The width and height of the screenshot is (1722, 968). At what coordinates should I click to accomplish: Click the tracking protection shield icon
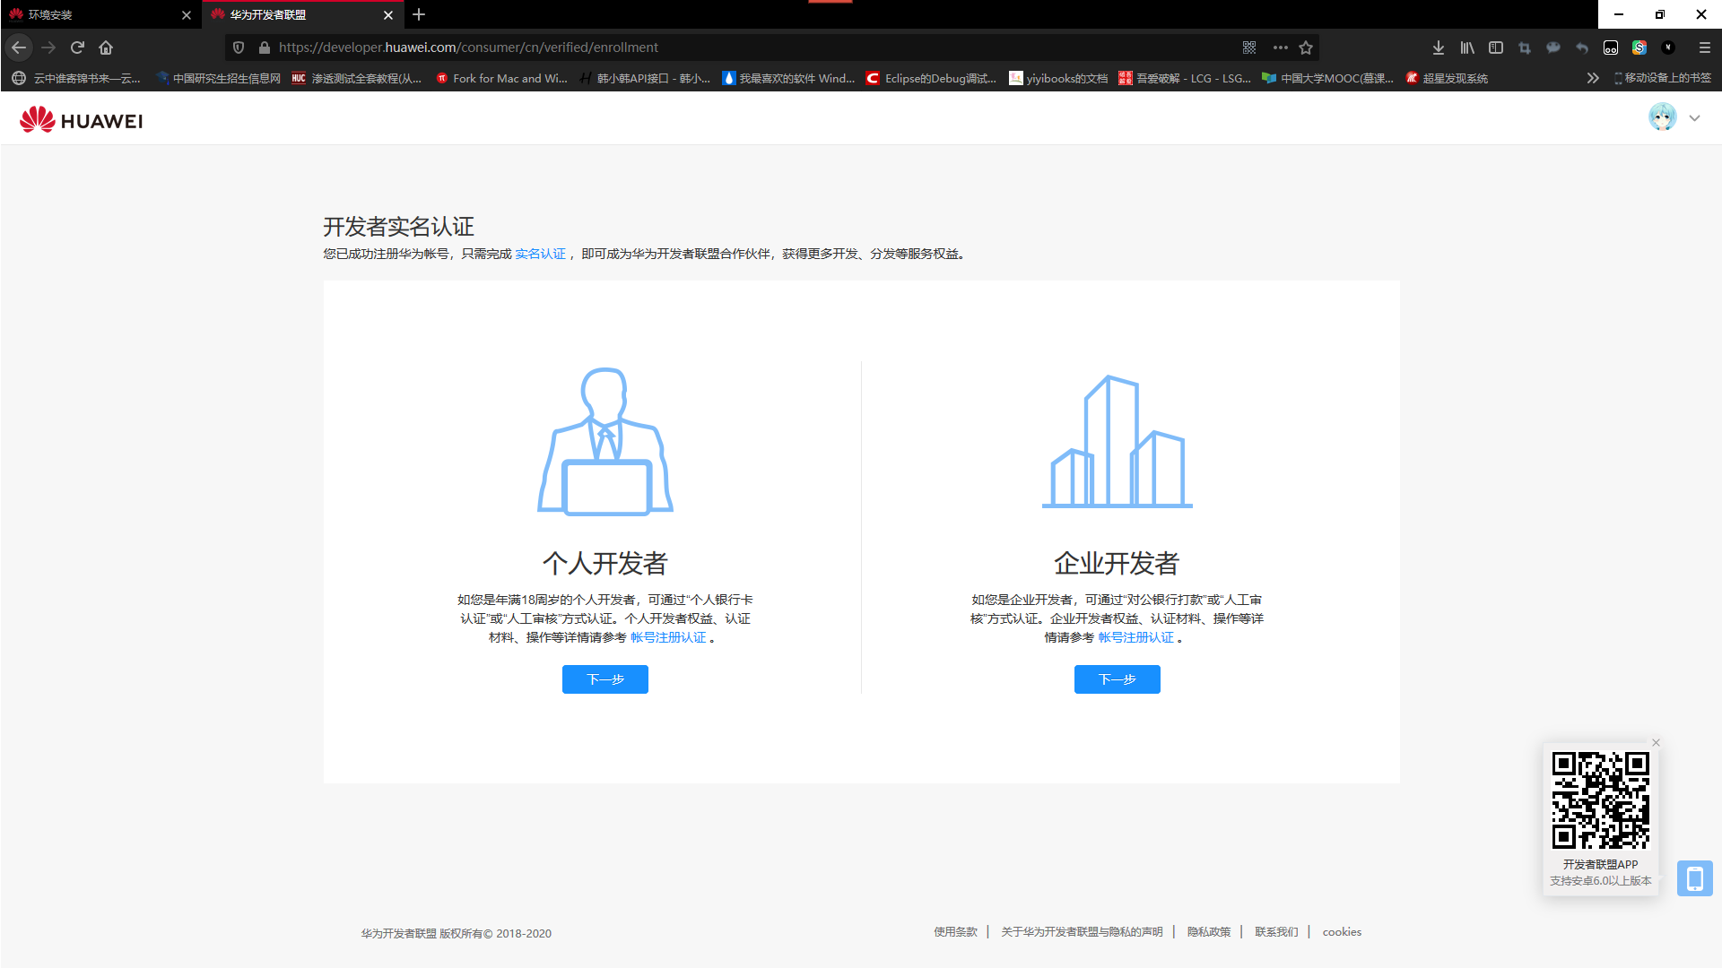click(238, 47)
